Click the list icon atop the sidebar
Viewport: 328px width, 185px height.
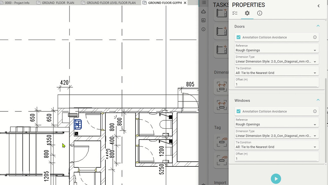point(203,3)
